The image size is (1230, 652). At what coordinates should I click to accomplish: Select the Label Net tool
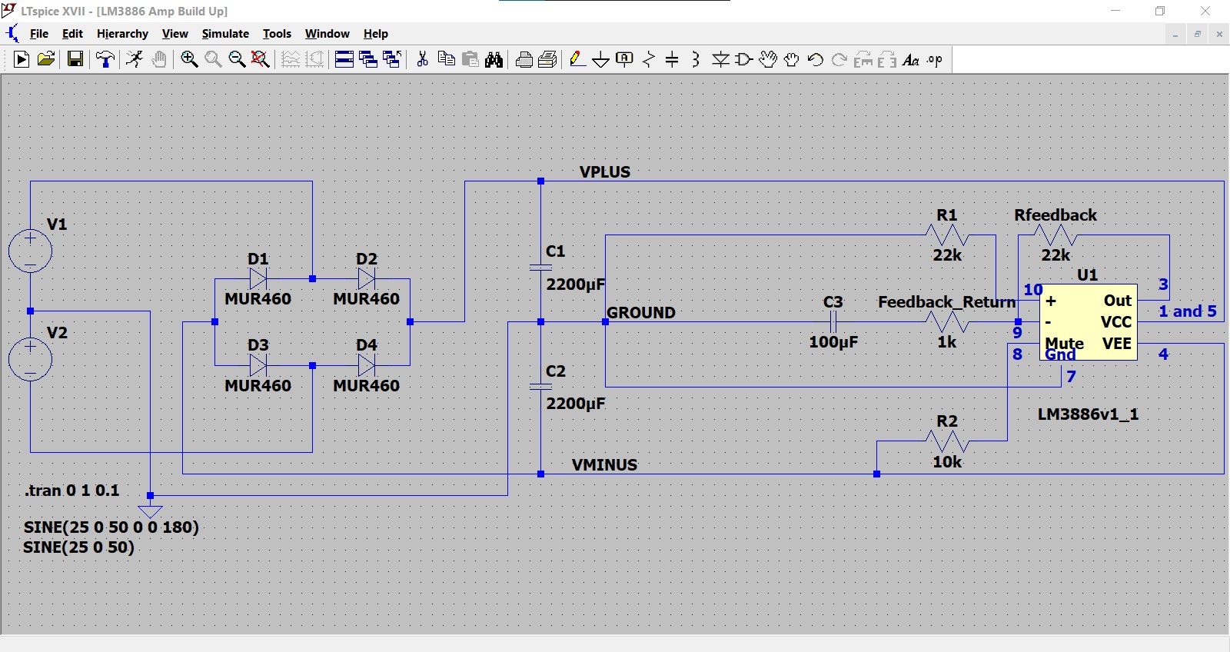625,59
